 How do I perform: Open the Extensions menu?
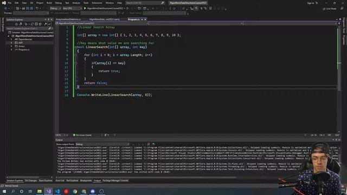pyautogui.click(x=97, y=3)
